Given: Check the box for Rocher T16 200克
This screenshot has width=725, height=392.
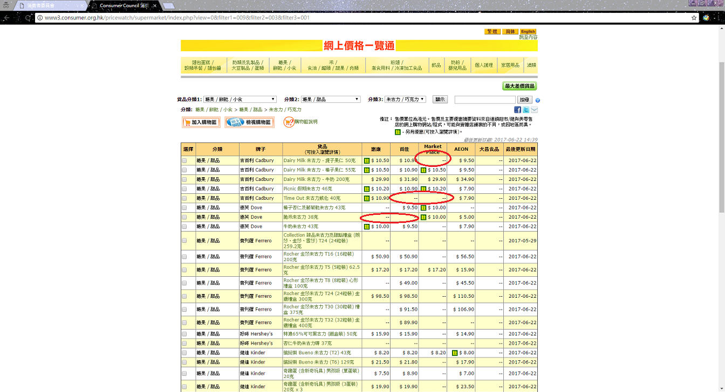Looking at the screenshot, I should 184,257.
